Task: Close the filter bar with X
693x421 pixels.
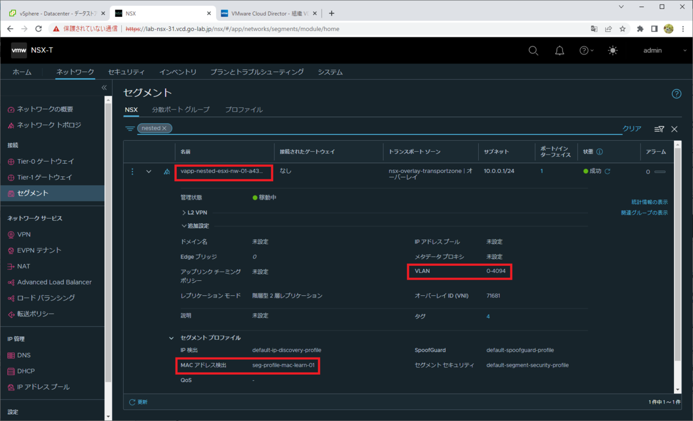Action: tap(674, 129)
